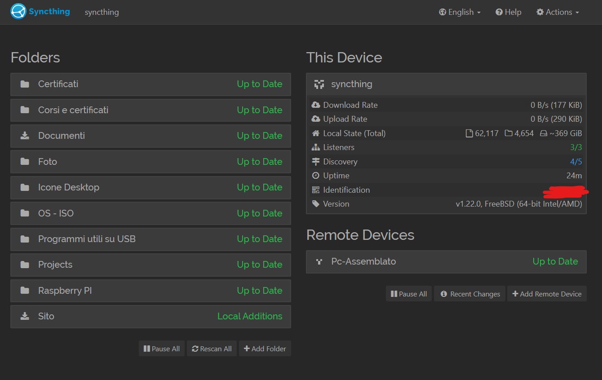Pause all folders with Pause All
602x380 pixels.
click(x=162, y=349)
